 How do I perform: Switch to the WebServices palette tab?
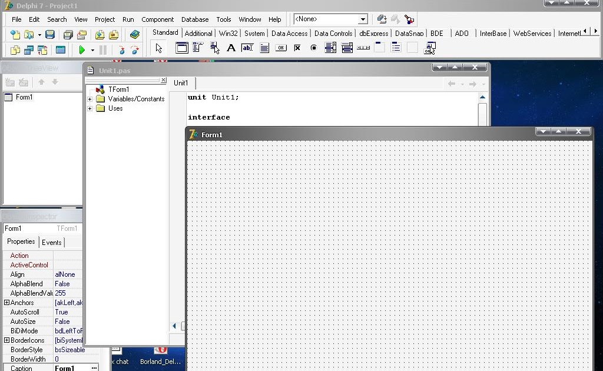(532, 34)
